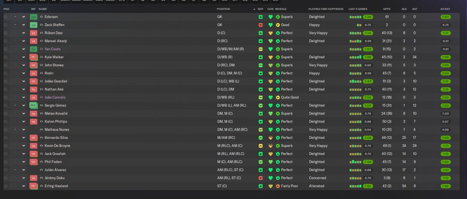Click Rúben Dias's condition heart icon
This screenshot has width=467, height=199.
coord(270,33)
